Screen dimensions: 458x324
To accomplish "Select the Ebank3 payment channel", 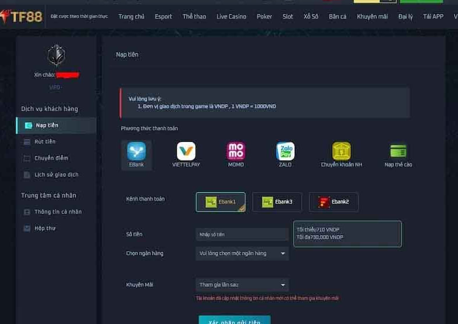I will point(277,202).
